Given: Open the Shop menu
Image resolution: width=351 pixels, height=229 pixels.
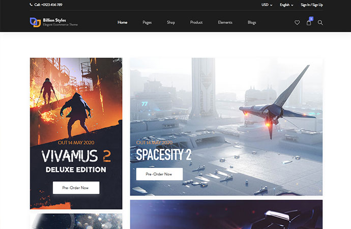Looking at the screenshot, I should (x=171, y=22).
